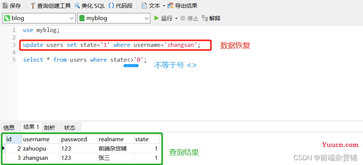This screenshot has width=363, height=165.
Task: Switch to the 结果 1 tab
Action: (x=31, y=127)
